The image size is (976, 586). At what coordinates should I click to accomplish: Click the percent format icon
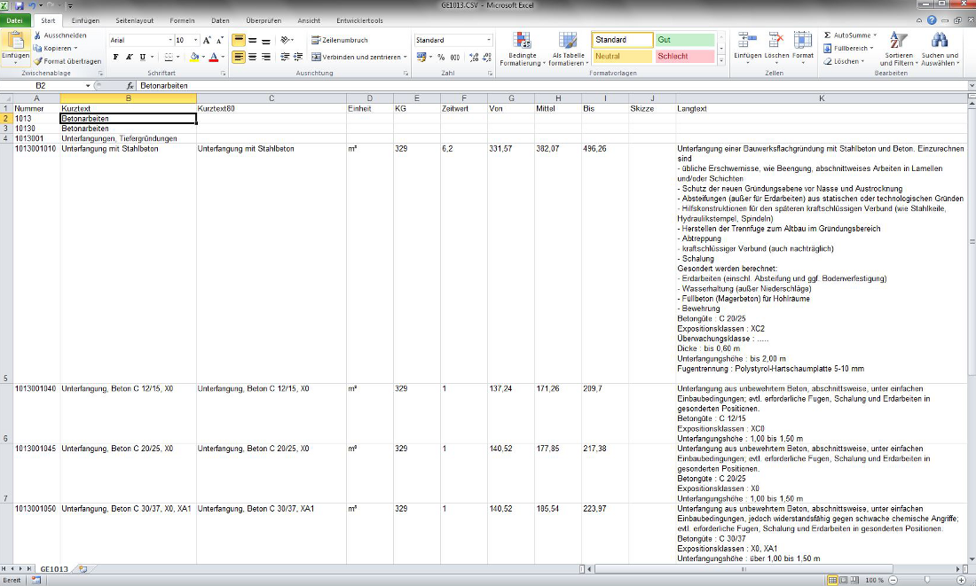pos(441,57)
